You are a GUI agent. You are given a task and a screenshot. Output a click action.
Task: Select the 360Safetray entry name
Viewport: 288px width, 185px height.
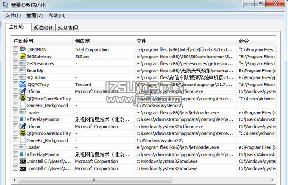click(39, 57)
